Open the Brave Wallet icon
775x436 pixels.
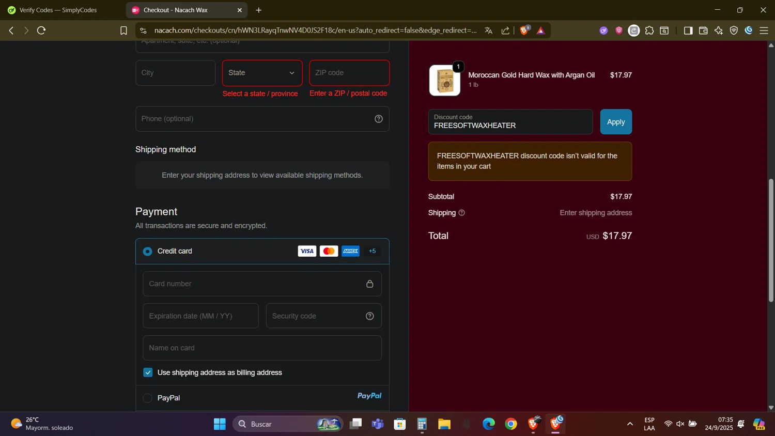click(703, 30)
